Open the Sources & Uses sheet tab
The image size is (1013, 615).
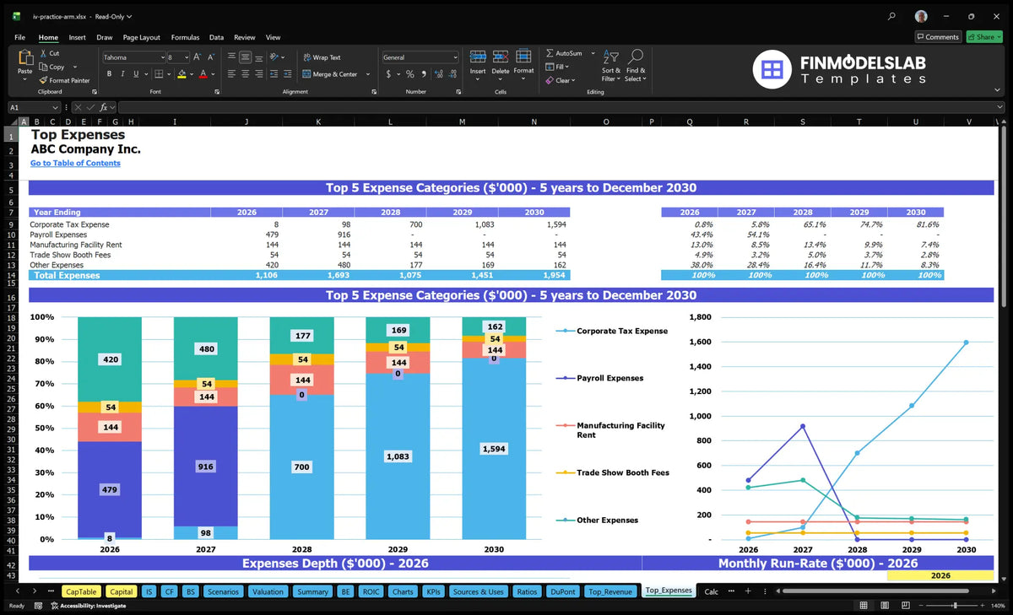[479, 591]
